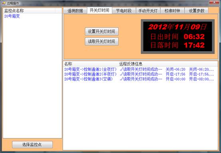The height and width of the screenshot is (153, 221).
Task: Click the 名称 column header
Action: point(91,64)
